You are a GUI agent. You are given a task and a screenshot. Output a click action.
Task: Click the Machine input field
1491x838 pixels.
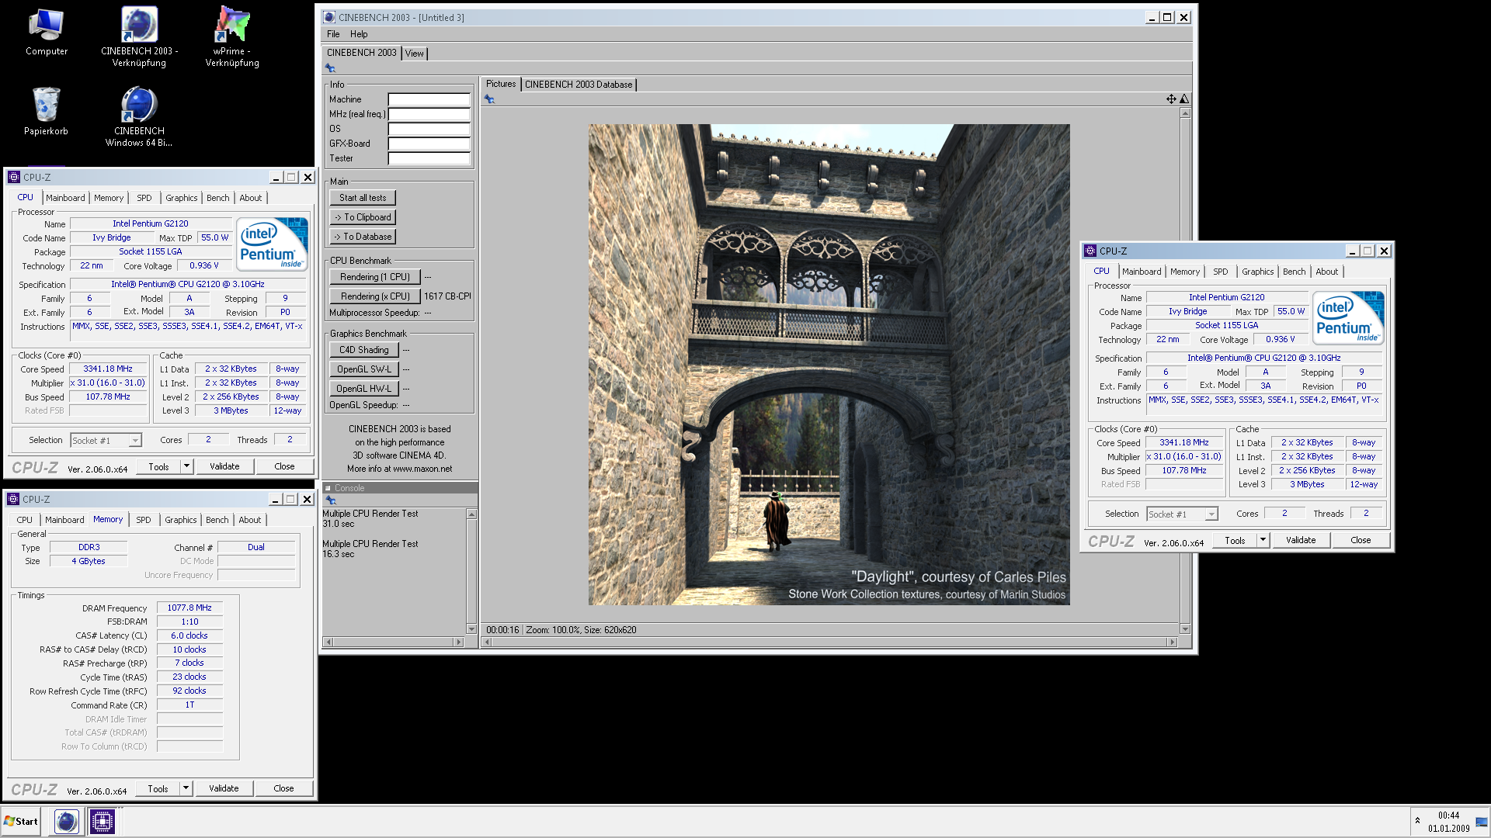tap(429, 99)
